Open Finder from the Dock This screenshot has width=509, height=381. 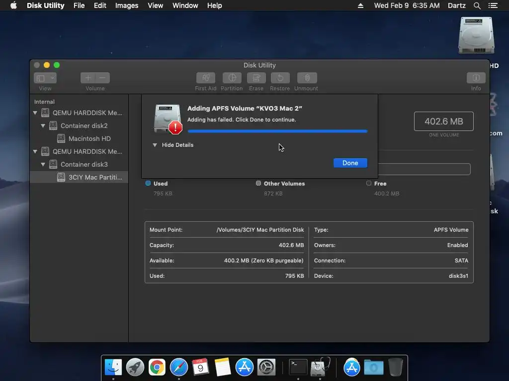click(113, 367)
